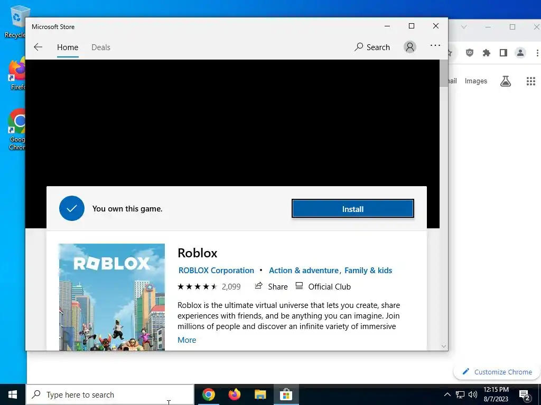541x405 pixels.
Task: Open network status tray icon
Action: click(460, 394)
